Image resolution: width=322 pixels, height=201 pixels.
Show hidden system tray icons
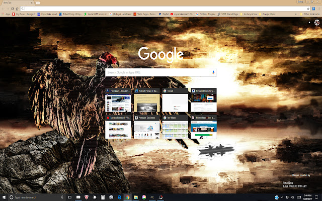pos(282,197)
